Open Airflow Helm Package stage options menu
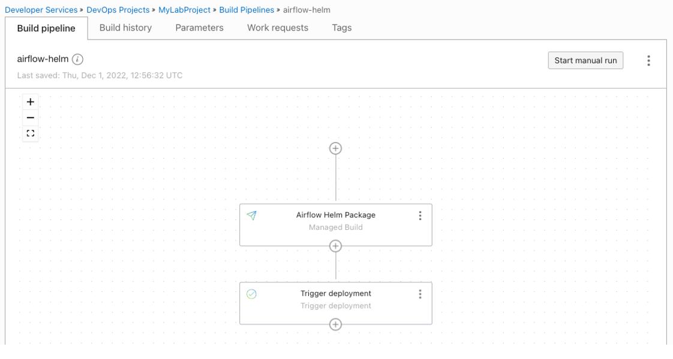673x359 pixels. pos(420,216)
